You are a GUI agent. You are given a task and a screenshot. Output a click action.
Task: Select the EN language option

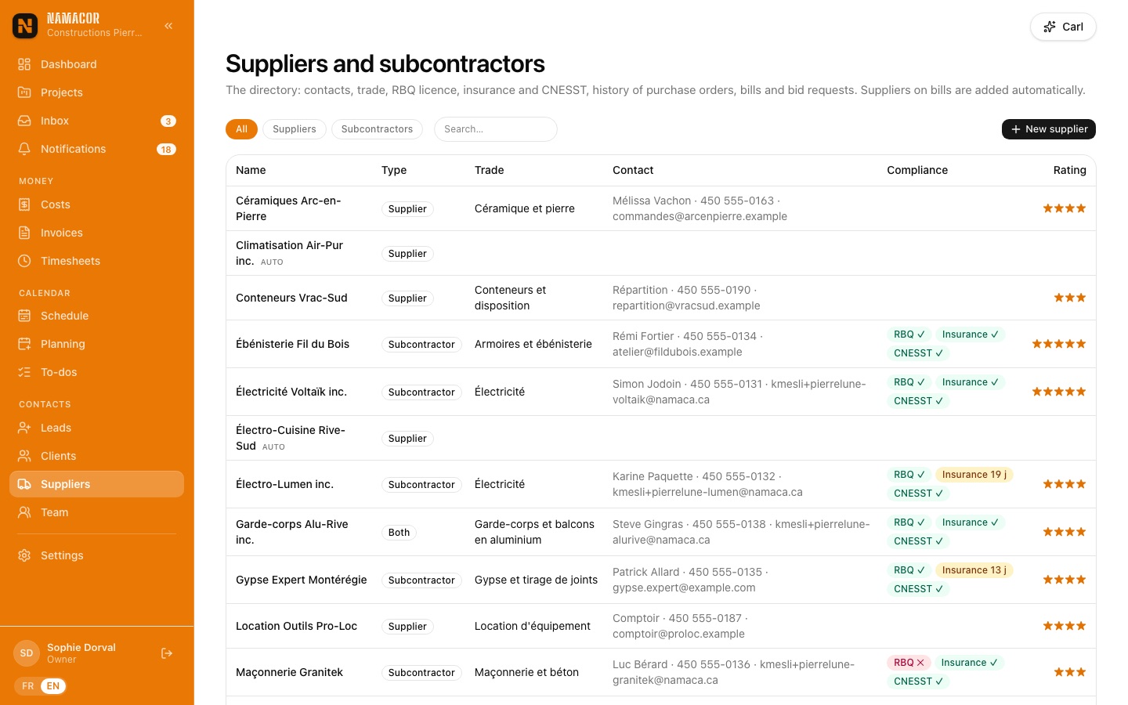coord(53,686)
